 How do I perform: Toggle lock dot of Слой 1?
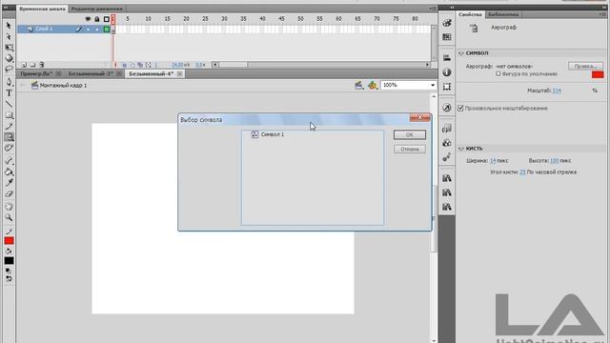pos(97,30)
